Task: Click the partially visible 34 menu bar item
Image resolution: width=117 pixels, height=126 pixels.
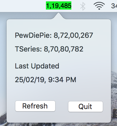Action: pos(114,6)
